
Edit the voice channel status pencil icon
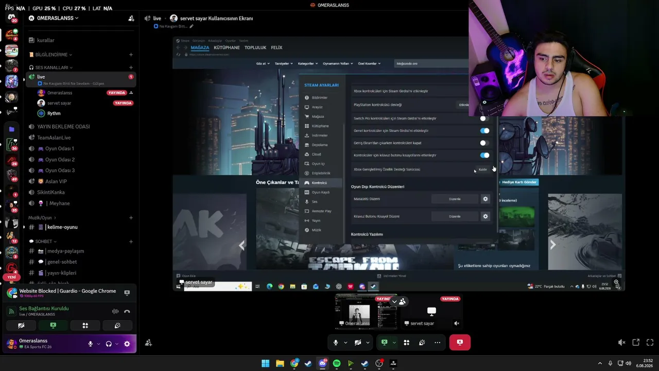tap(192, 26)
